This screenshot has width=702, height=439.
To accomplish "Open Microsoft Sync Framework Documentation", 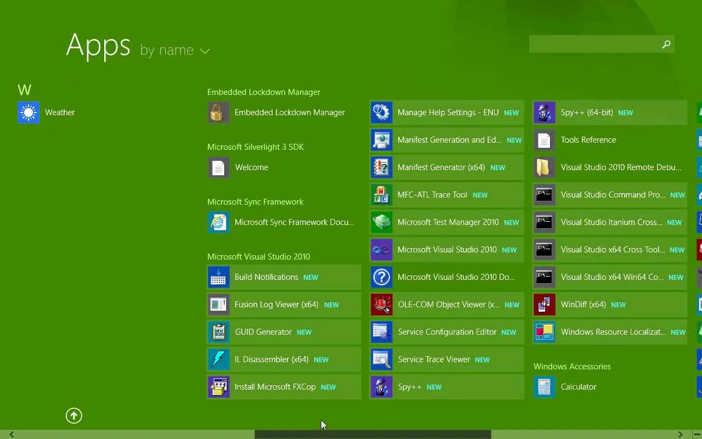I will click(x=284, y=222).
